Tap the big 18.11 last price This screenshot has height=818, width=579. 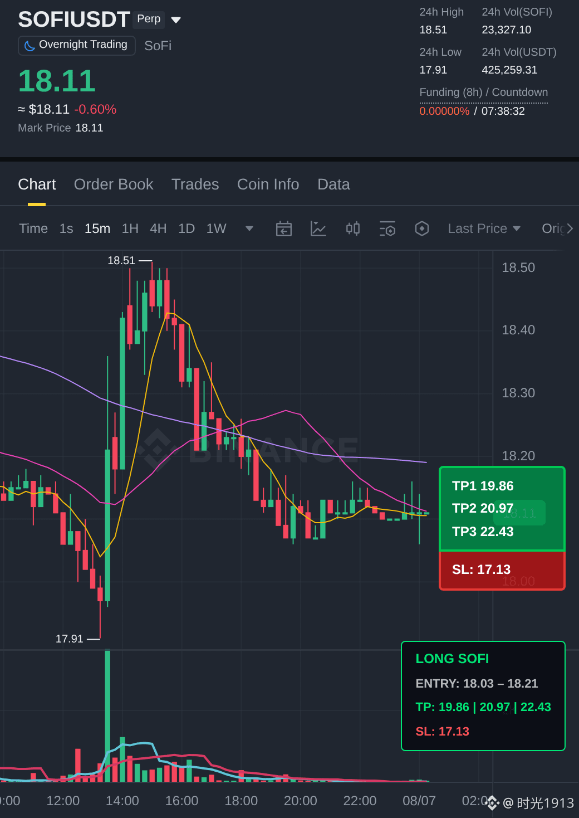coord(57,81)
